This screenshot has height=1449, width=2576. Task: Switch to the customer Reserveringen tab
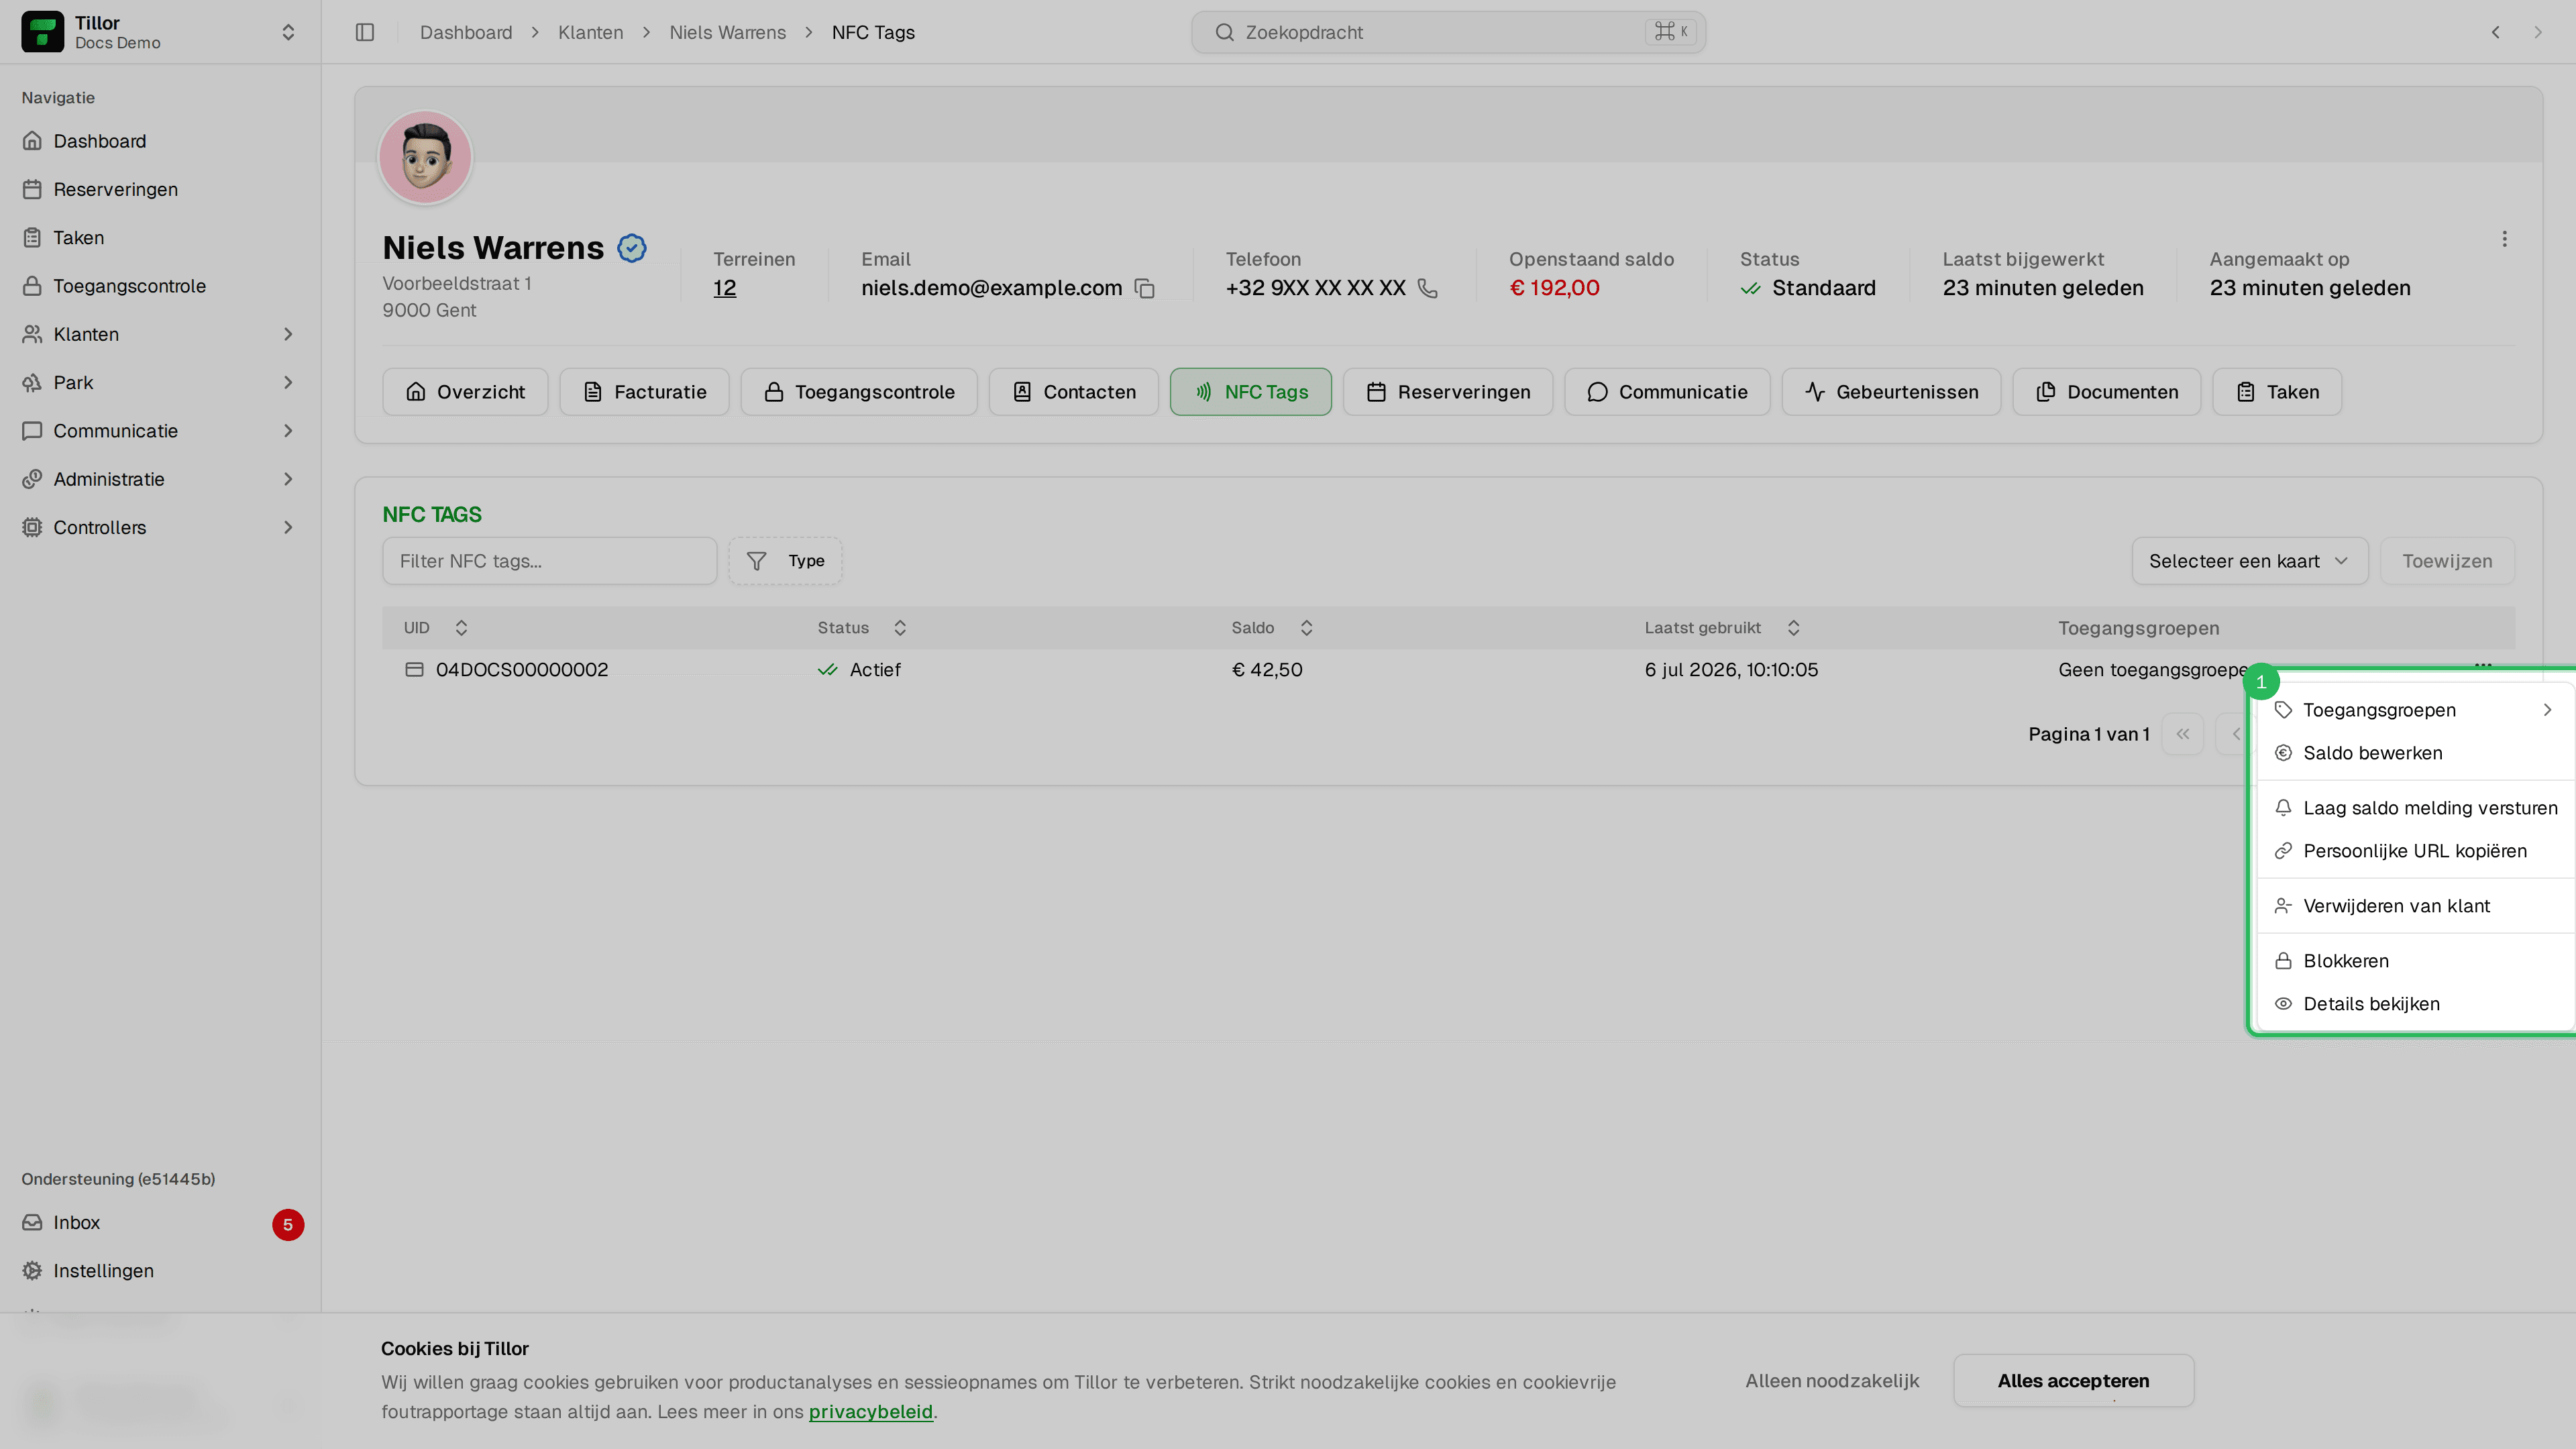[1448, 392]
